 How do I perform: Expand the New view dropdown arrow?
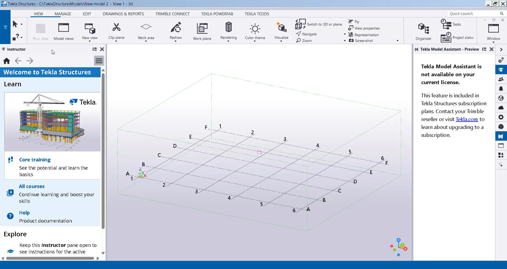click(90, 41)
